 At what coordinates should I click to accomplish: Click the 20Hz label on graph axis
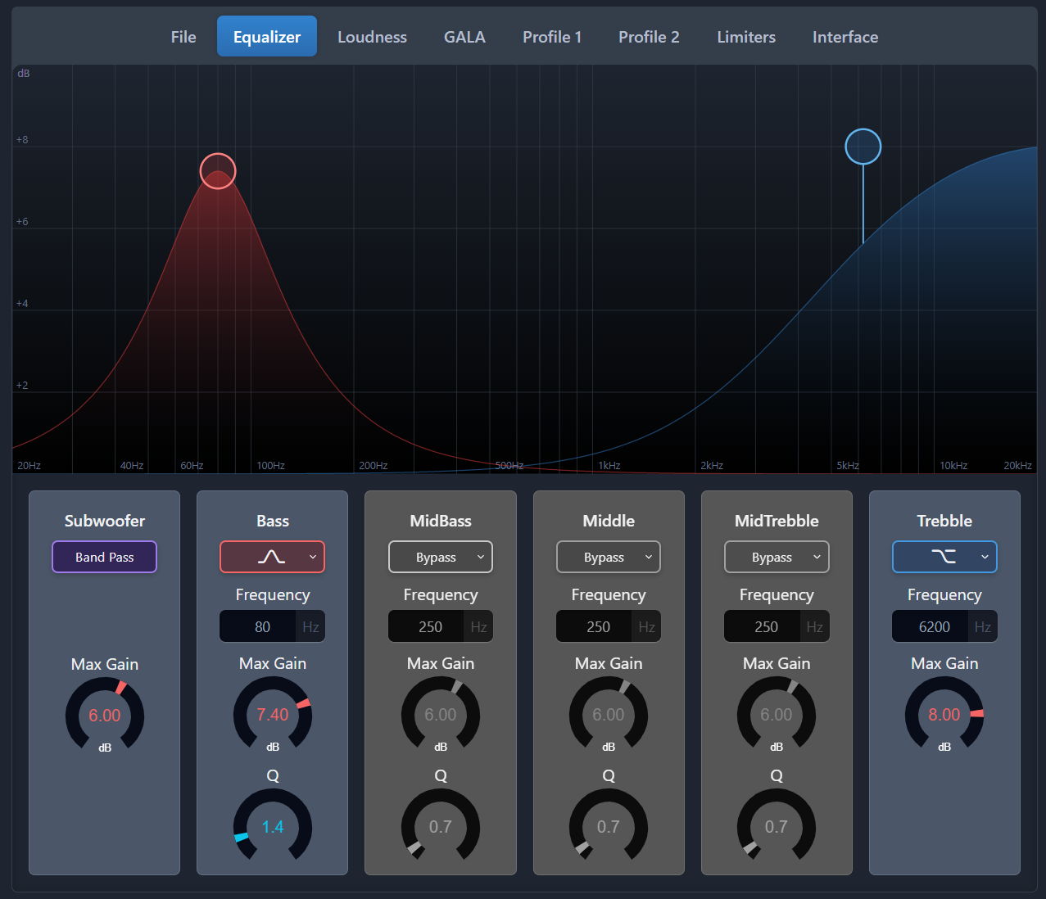[29, 465]
